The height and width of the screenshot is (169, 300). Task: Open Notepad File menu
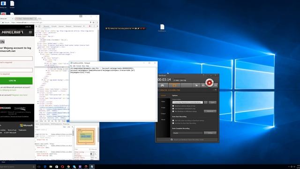[71, 66]
